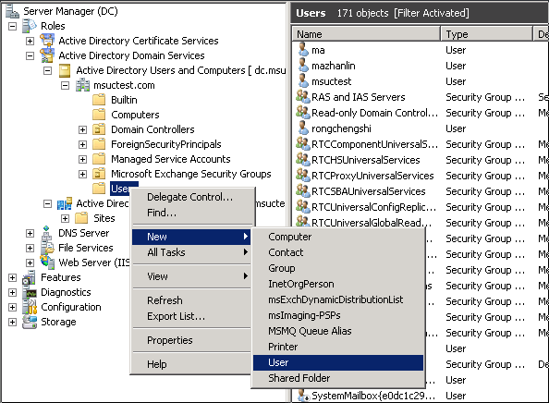Click the group icon beside RTCHSUniversalServices

303,160
